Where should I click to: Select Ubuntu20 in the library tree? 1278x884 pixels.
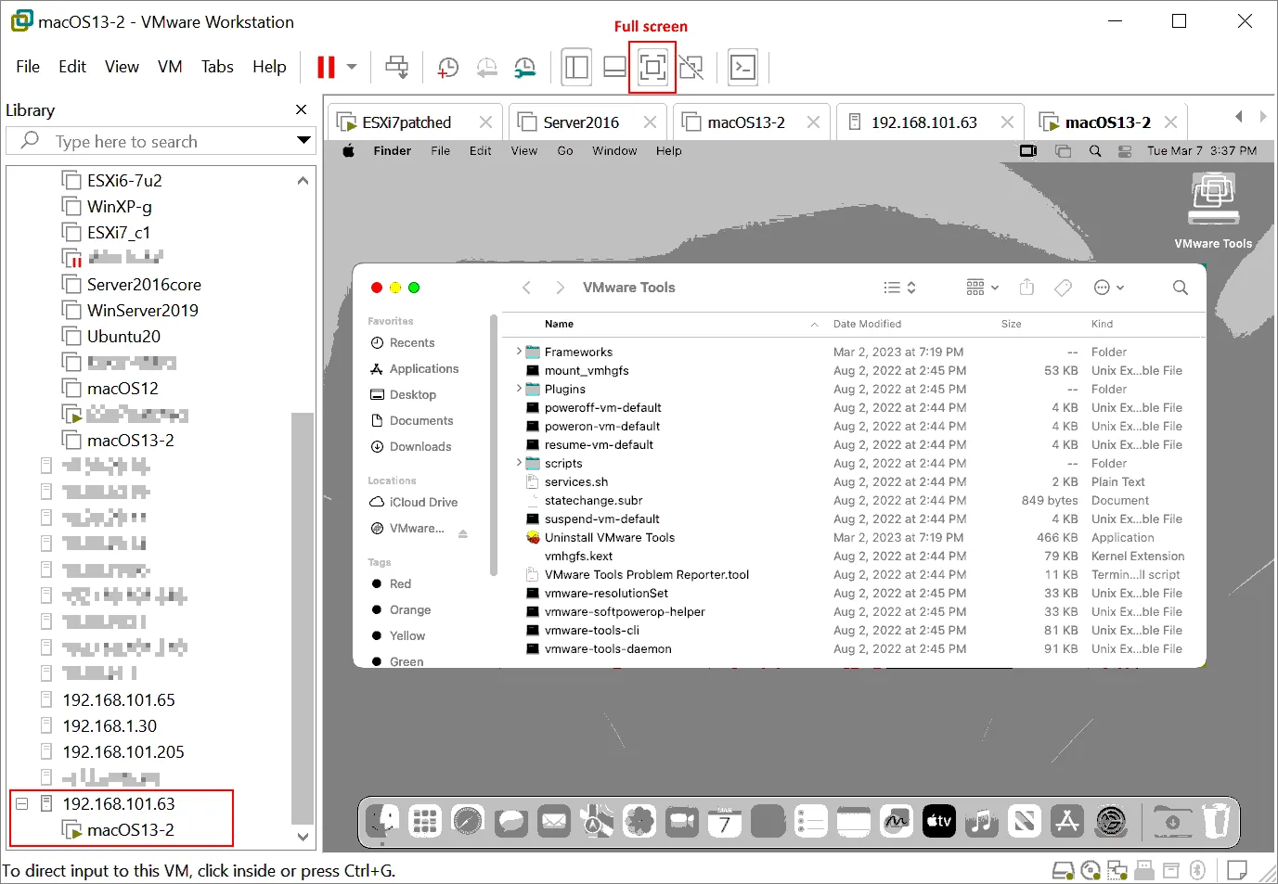pos(123,337)
